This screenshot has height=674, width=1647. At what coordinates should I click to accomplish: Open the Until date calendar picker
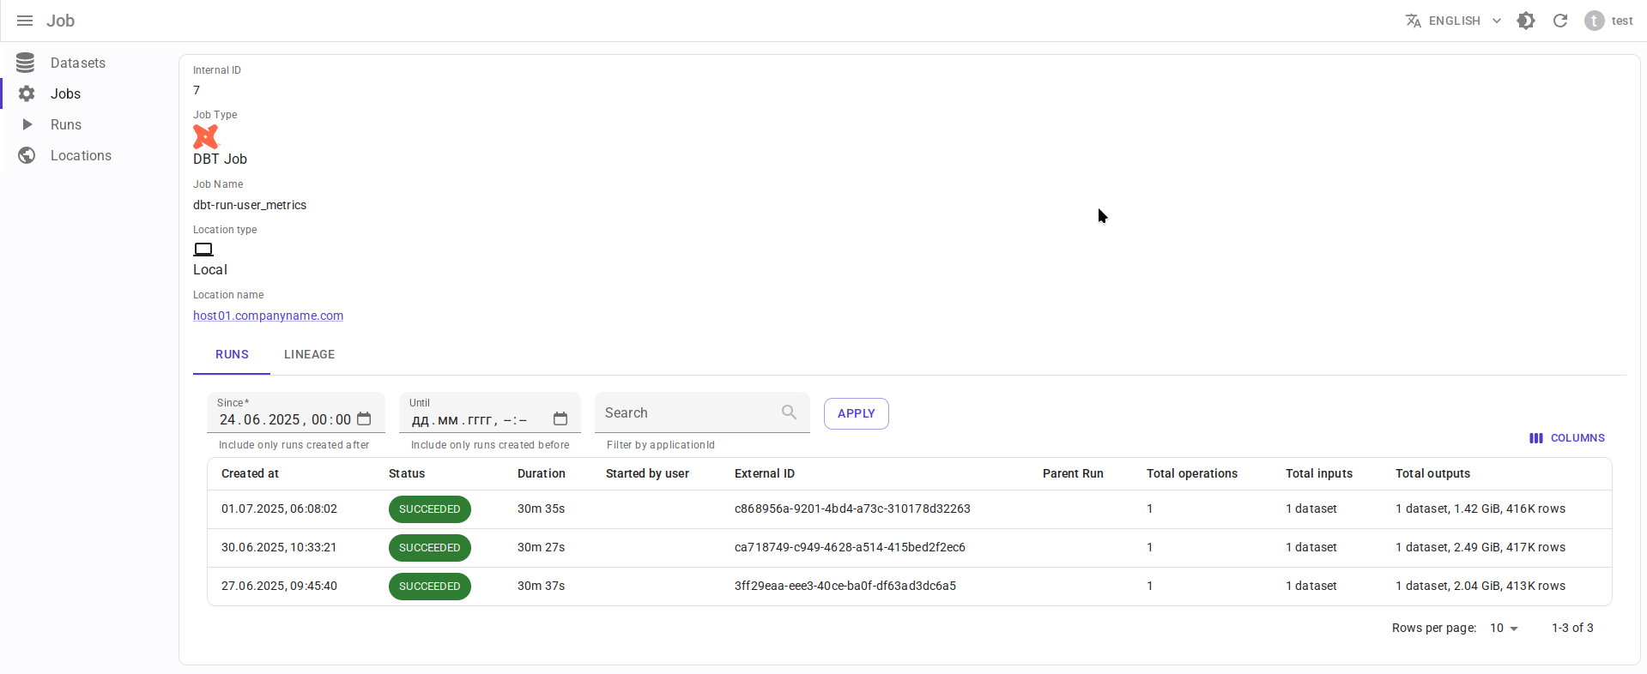tap(560, 419)
